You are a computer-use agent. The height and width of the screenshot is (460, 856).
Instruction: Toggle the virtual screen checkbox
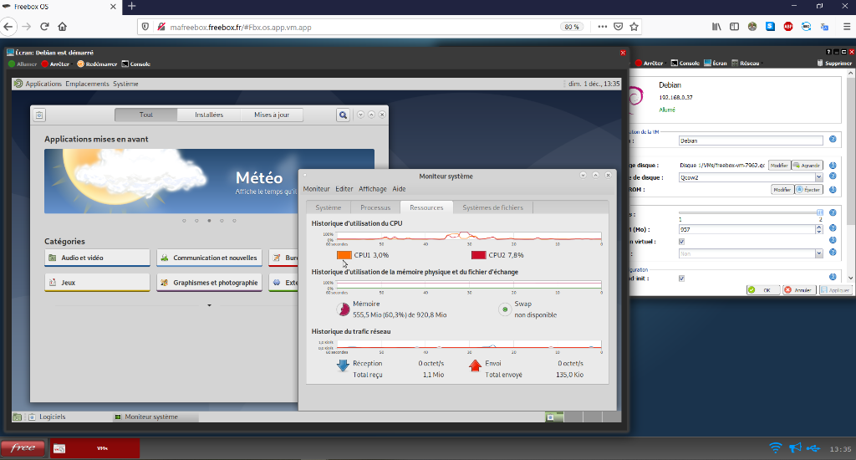pos(681,241)
